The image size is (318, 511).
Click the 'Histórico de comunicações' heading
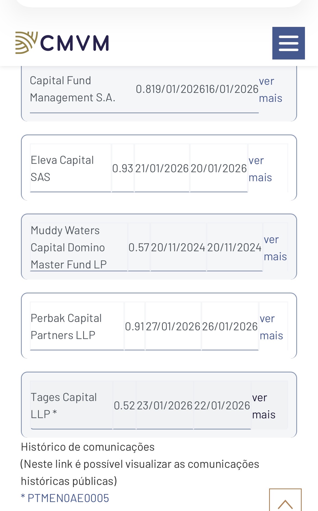point(88,447)
